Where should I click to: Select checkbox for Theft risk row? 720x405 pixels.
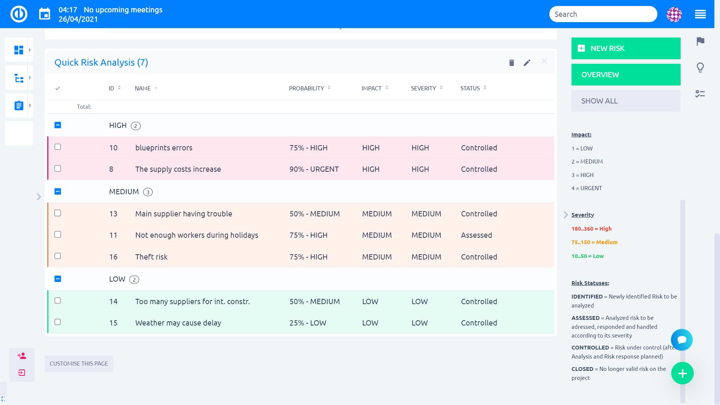[58, 256]
